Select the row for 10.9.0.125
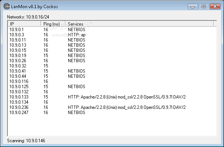 tap(112, 87)
